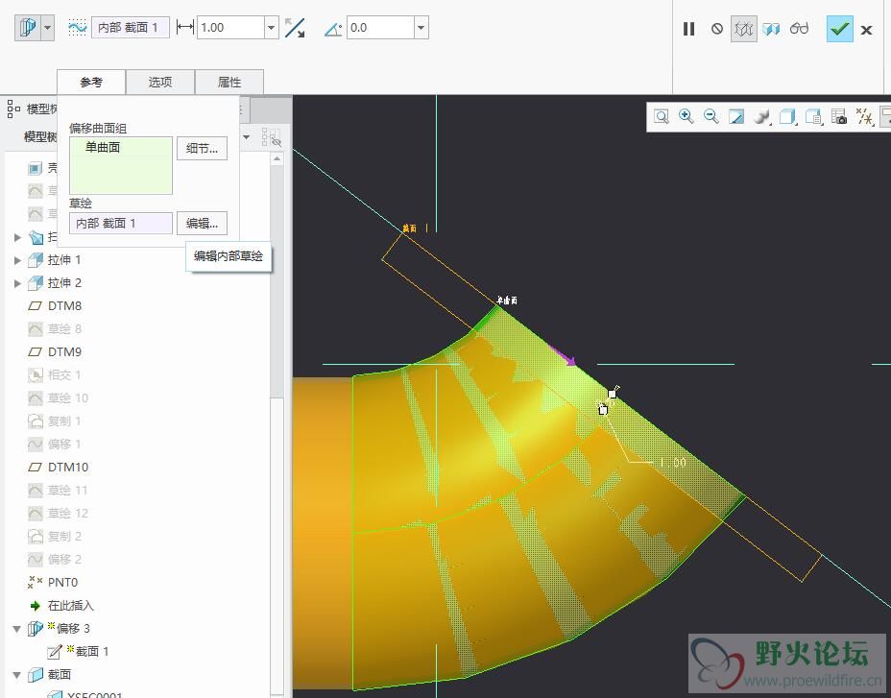
Task: Select DTM9 in the model tree
Action: (64, 351)
